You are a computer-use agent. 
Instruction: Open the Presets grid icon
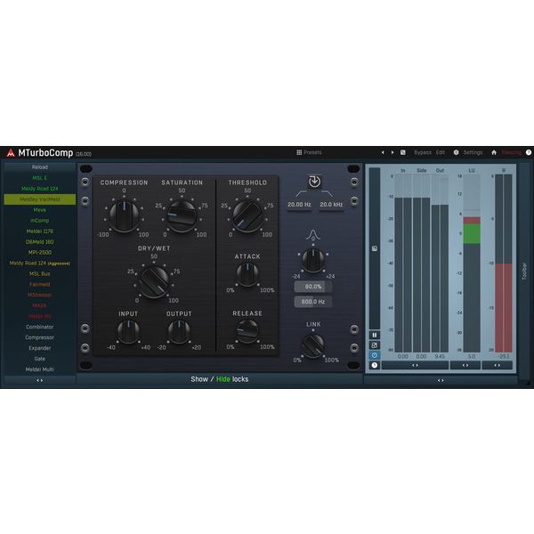[299, 152]
